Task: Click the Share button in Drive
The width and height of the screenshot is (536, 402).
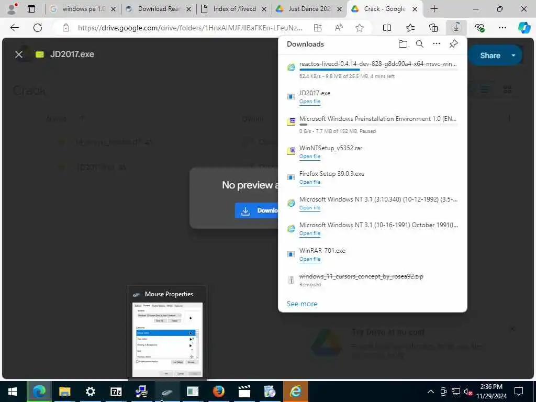Action: pos(490,55)
